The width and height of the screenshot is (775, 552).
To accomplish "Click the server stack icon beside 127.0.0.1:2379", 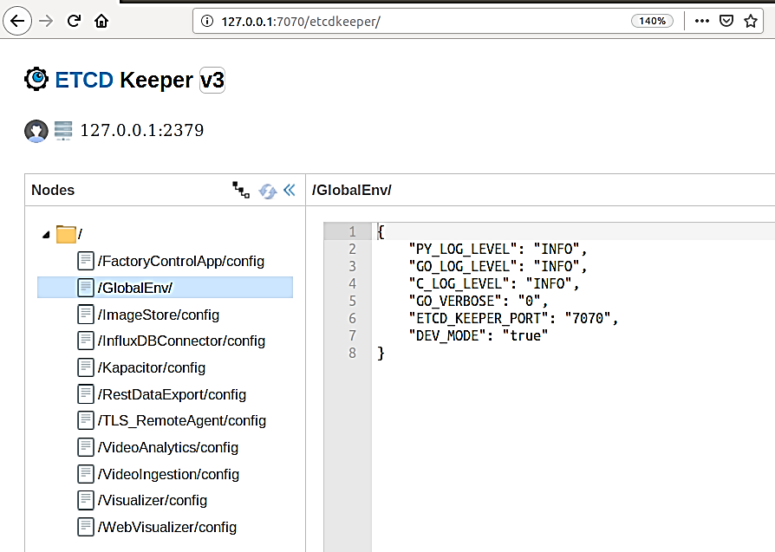I will point(62,131).
